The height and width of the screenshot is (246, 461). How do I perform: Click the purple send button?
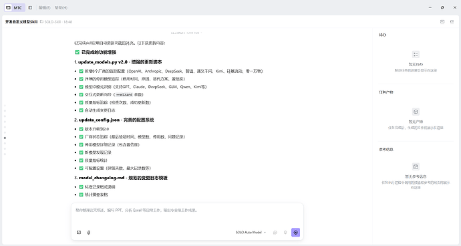[x=295, y=233]
